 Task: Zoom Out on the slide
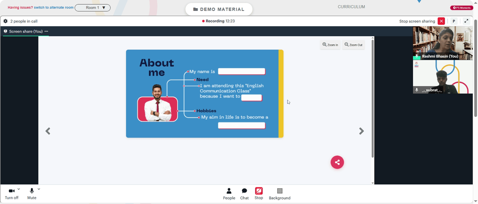(353, 45)
